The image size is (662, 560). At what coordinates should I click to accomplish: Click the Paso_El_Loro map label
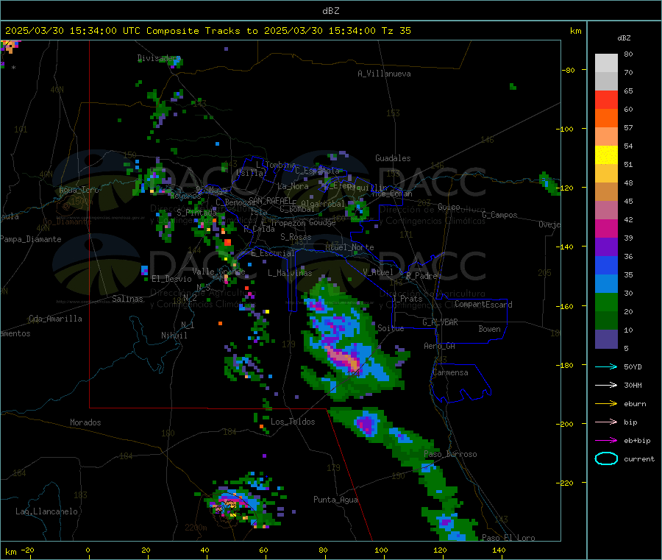[x=508, y=538]
